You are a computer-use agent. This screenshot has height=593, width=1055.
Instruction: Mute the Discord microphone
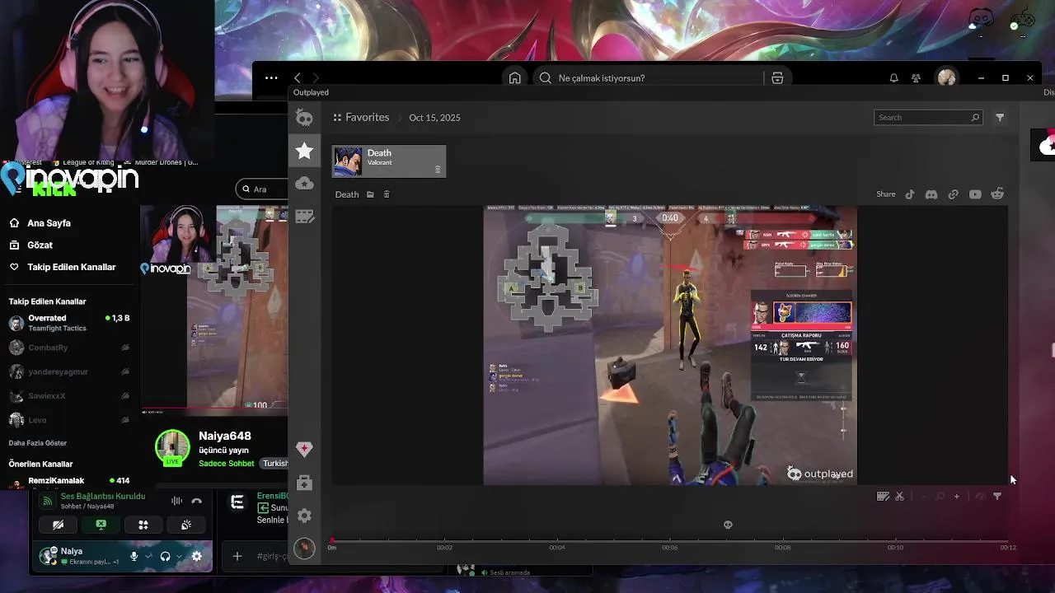tap(134, 557)
